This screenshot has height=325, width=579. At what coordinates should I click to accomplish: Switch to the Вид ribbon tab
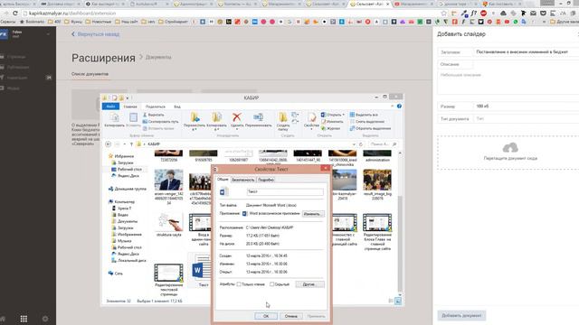pos(177,107)
